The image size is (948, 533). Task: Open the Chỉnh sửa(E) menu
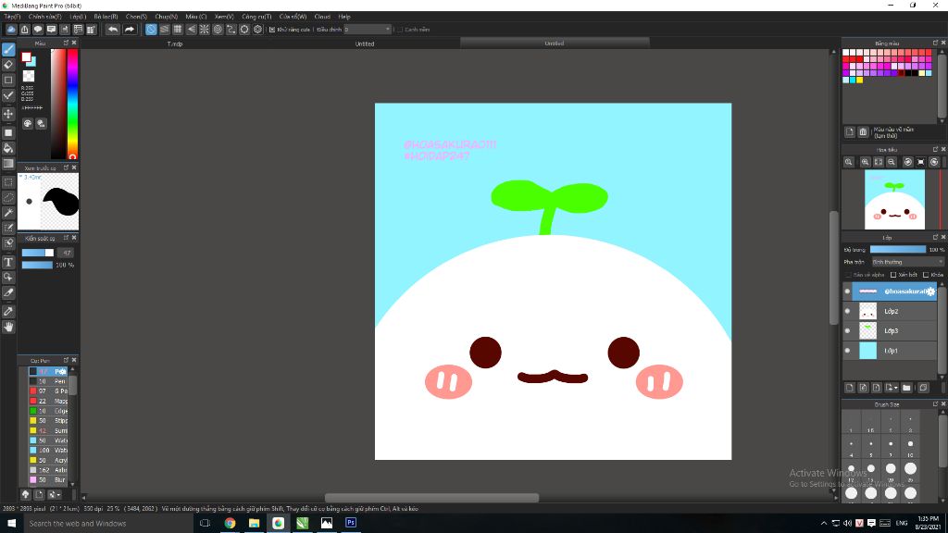coord(45,17)
